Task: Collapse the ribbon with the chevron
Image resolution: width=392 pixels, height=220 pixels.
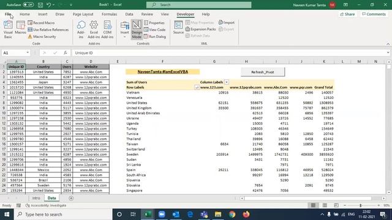Action: (x=388, y=43)
